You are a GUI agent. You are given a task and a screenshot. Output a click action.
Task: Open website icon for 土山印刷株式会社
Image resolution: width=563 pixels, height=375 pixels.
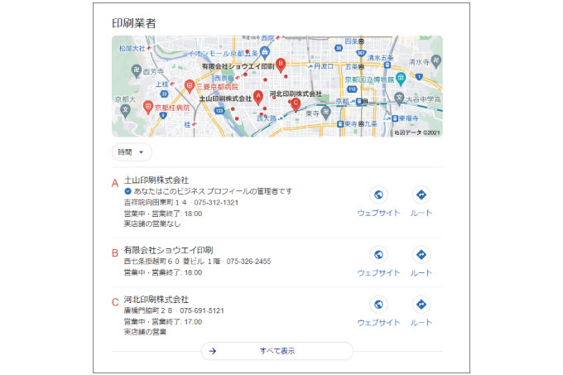(x=378, y=195)
